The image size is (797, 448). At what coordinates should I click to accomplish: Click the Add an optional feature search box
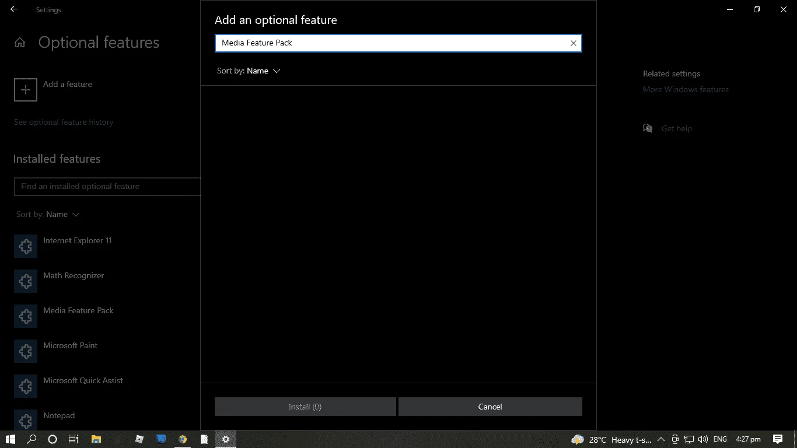398,43
